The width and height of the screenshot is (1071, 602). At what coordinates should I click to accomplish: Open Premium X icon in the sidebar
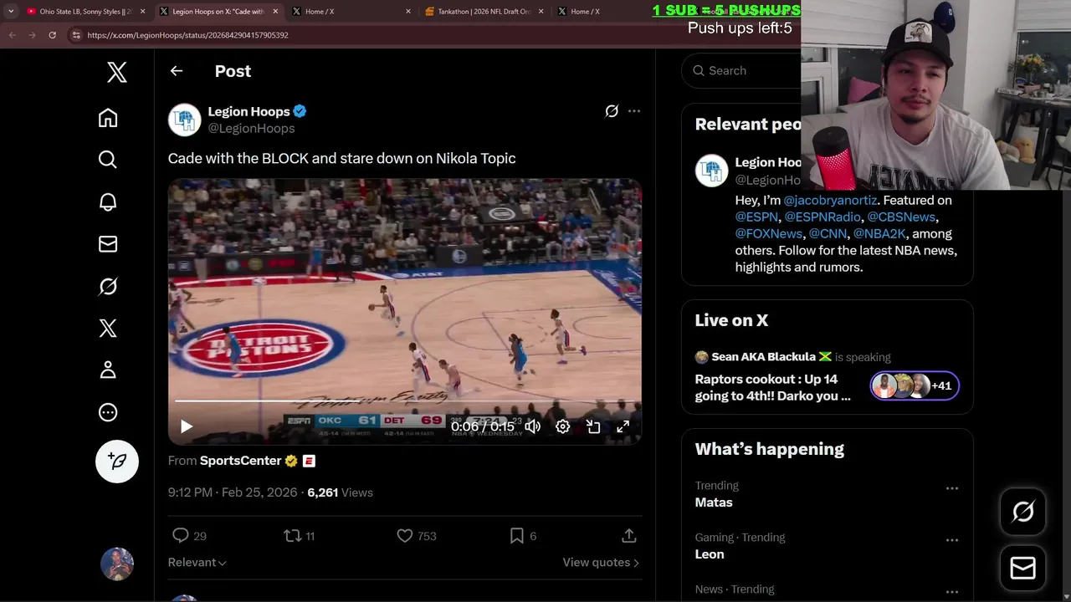108,328
